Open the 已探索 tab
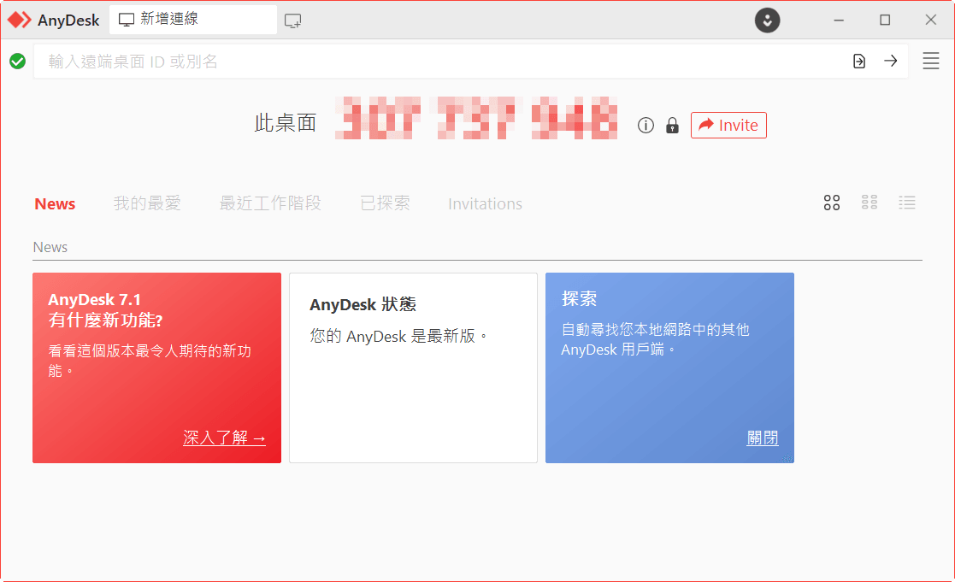955x582 pixels. coord(385,203)
